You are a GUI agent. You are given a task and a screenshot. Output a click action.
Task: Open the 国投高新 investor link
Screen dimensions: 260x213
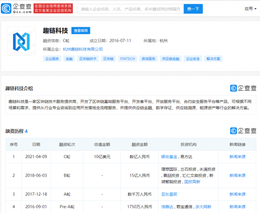tap(192, 182)
